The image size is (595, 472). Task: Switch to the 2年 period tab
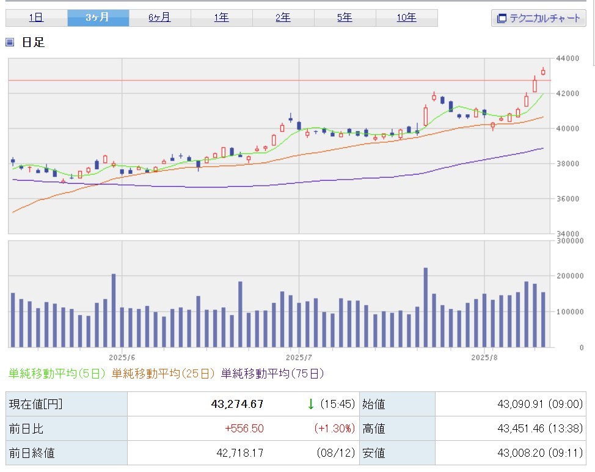[283, 18]
